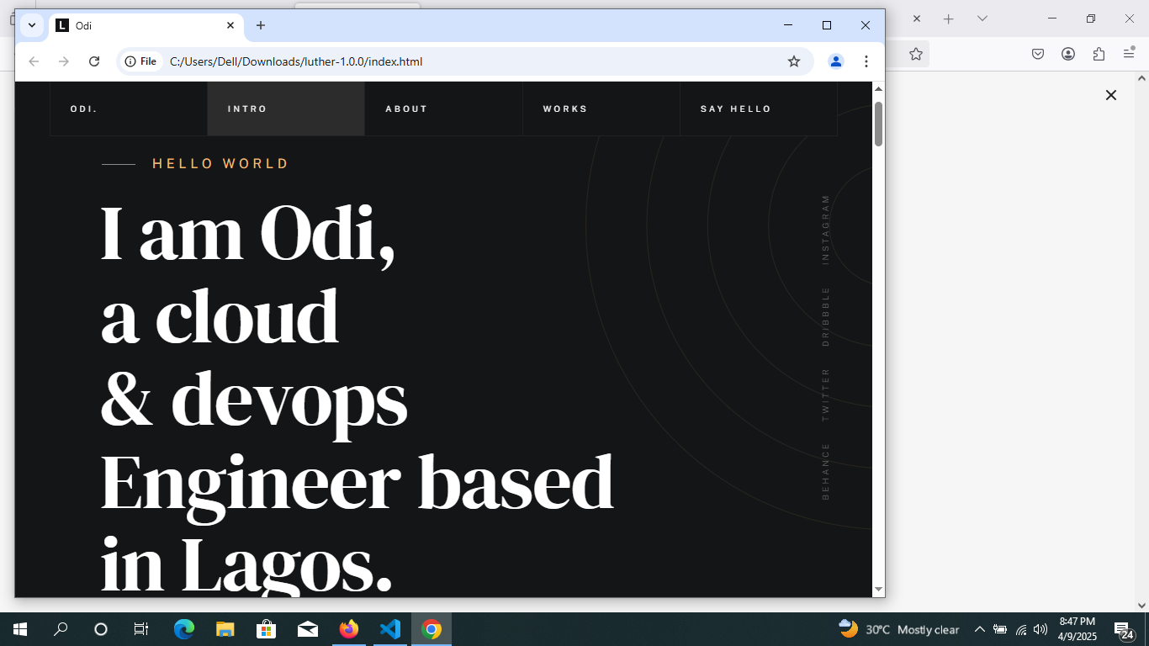Open Firefox hamburger menu

coord(1129,54)
